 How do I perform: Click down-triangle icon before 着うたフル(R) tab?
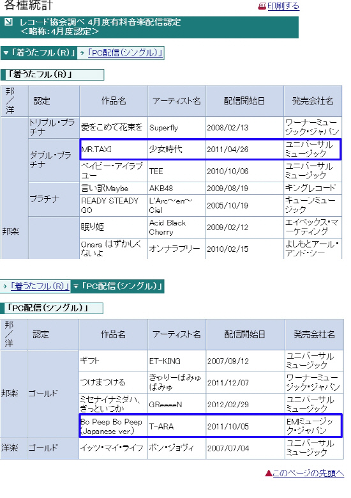(x=5, y=52)
